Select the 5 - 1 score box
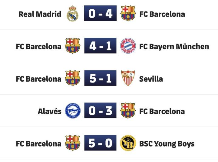 click(100, 79)
